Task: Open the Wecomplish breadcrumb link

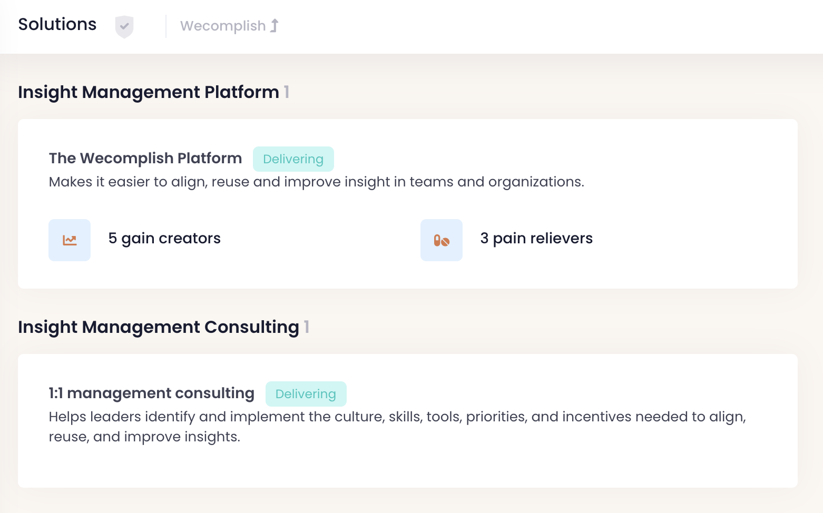Action: (x=223, y=26)
